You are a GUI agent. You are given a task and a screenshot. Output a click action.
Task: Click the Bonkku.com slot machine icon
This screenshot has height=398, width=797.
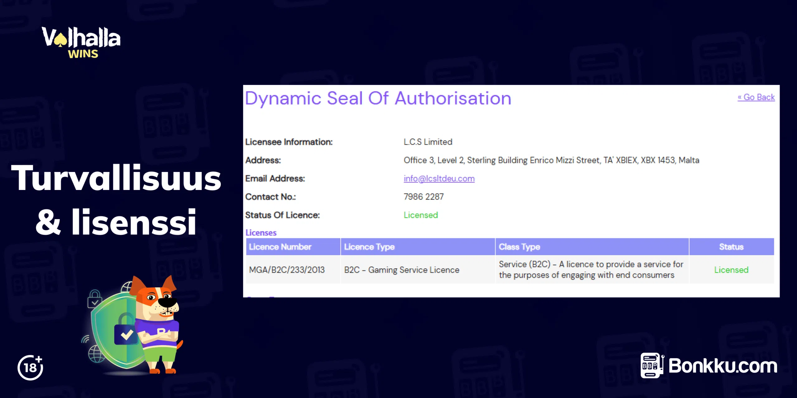click(x=652, y=365)
